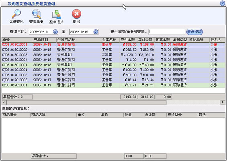Image resolution: width=227 pixels, height=161 pixels.
Task: Select row CJ051017010002 with ¥607.00
Action: (113, 75)
